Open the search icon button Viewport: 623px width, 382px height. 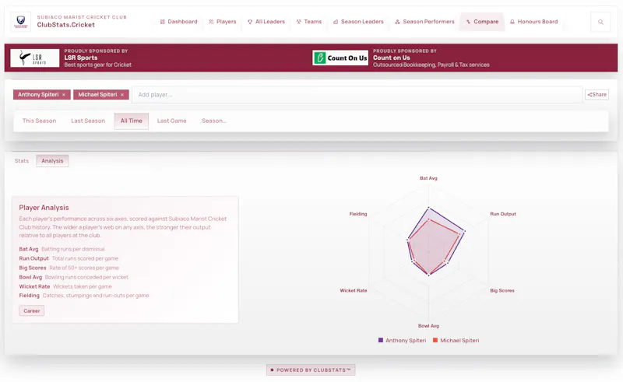(600, 22)
